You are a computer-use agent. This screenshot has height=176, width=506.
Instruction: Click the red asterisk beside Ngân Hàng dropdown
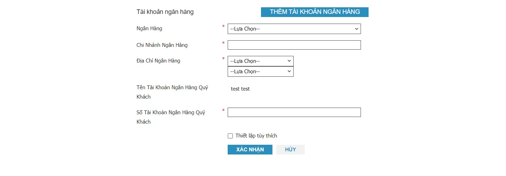coord(223,26)
